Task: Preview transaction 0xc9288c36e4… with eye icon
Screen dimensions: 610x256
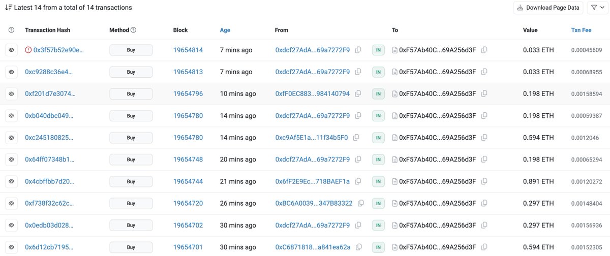Action: coord(12,72)
